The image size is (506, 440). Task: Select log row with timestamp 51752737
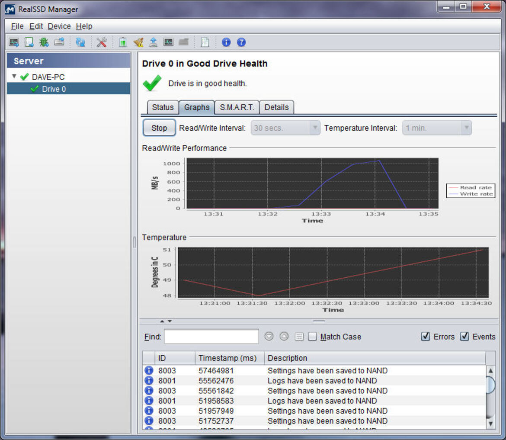point(314,421)
